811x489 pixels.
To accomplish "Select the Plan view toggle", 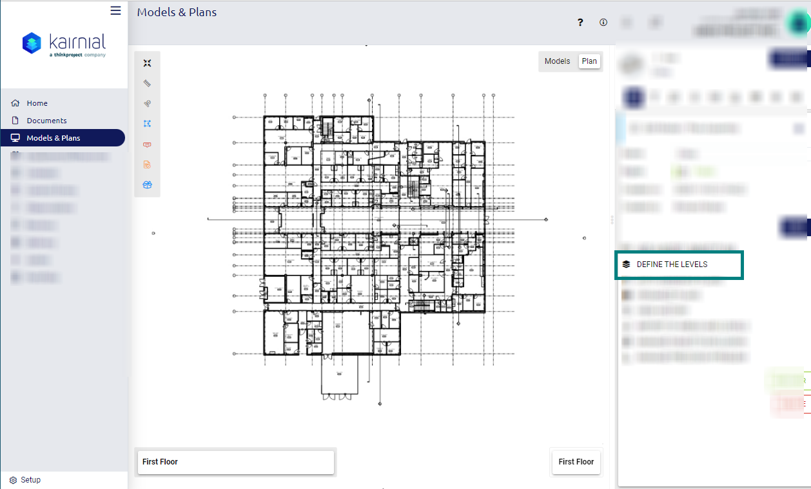I will coord(589,61).
